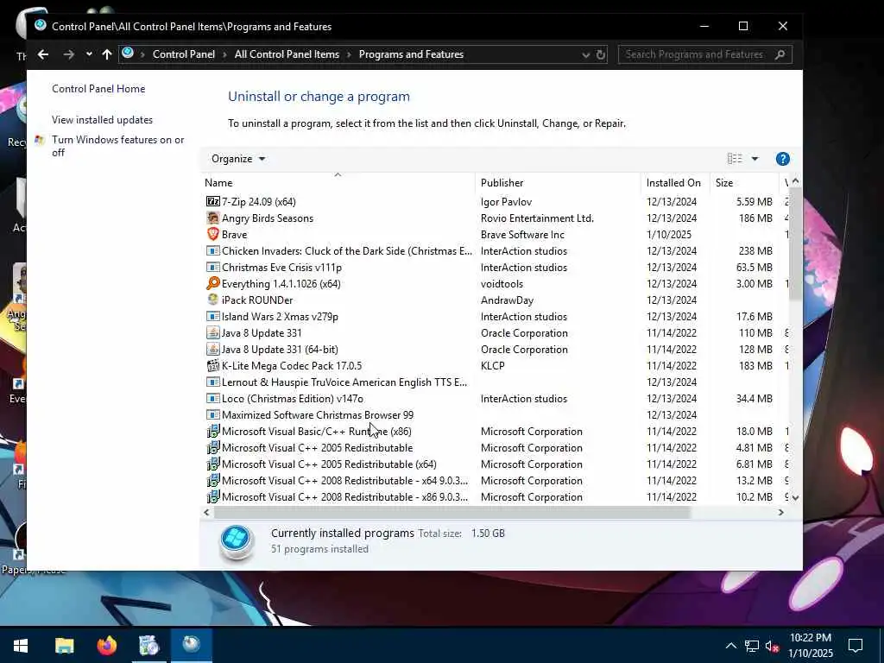The width and height of the screenshot is (884, 663).
Task: Select Lernout & Hauspie TruVoice row
Action: coord(495,382)
